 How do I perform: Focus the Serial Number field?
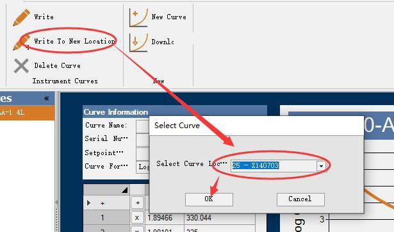[143, 140]
